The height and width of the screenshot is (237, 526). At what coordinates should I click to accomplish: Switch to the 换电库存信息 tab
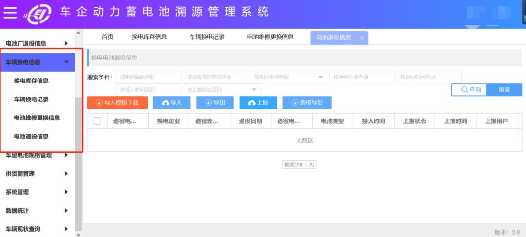click(x=149, y=37)
